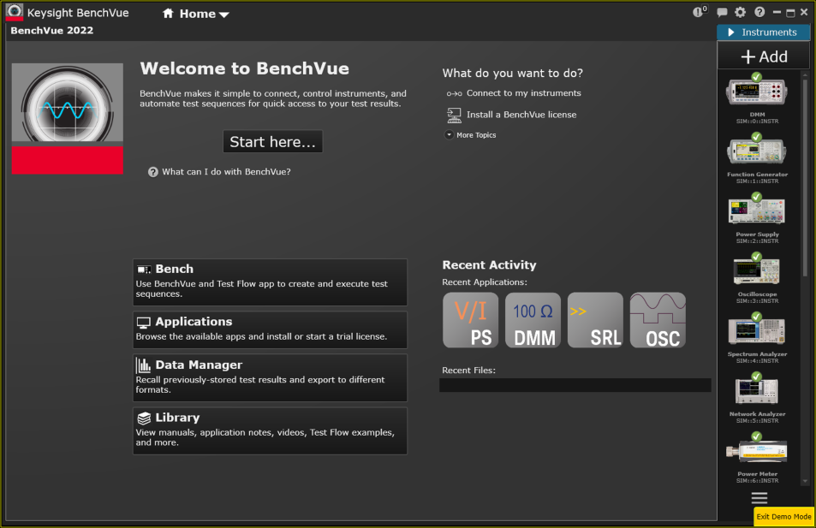
Task: Open the Power Supply instrument
Action: click(757, 218)
